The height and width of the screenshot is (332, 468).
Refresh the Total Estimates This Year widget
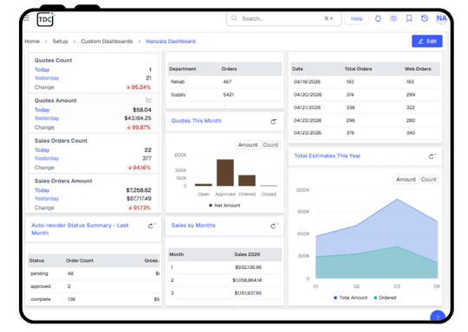(432, 156)
